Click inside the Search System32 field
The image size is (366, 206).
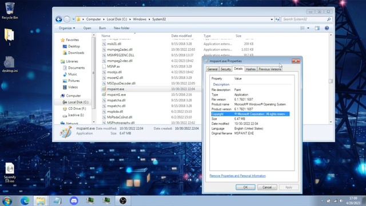coord(304,19)
